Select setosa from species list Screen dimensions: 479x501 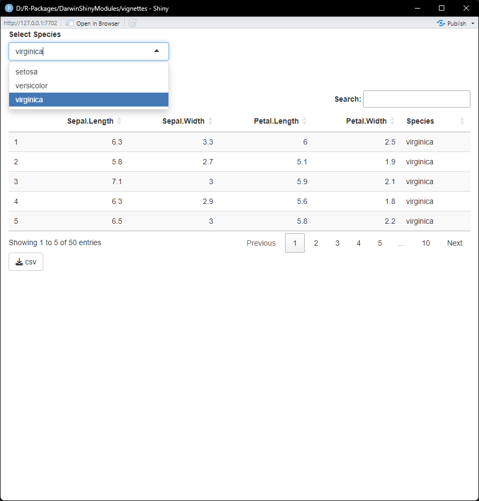tap(89, 72)
